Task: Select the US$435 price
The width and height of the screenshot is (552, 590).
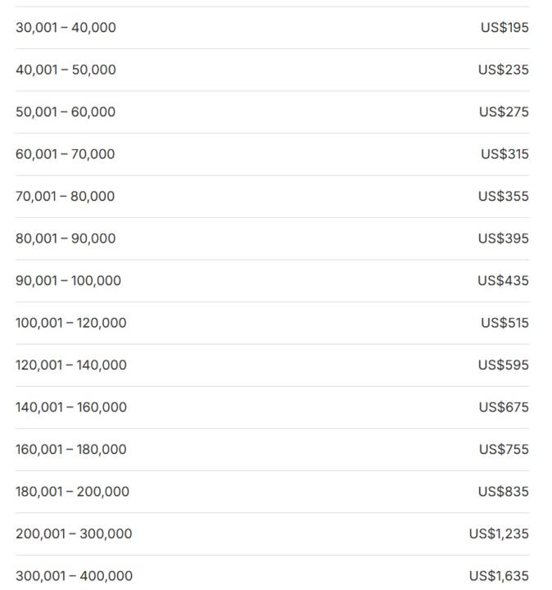Action: coord(504,281)
